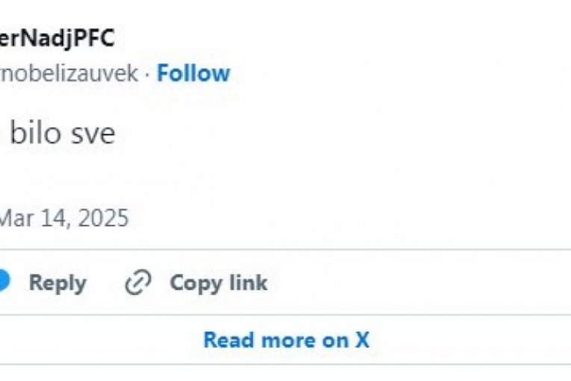Follow the account via the Follow link

pos(193,73)
